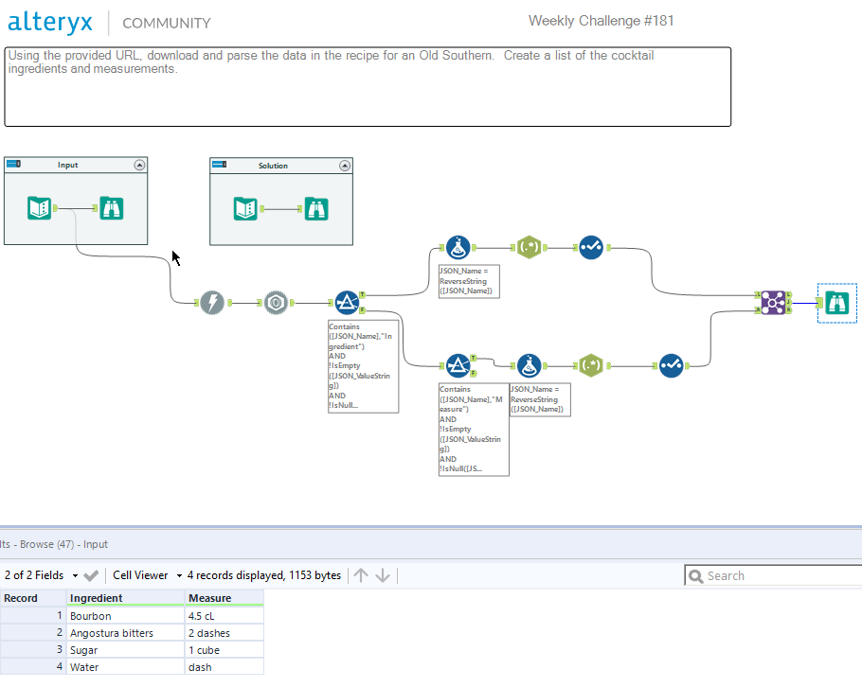Select the Text Input tool in Input container

pos(39,208)
